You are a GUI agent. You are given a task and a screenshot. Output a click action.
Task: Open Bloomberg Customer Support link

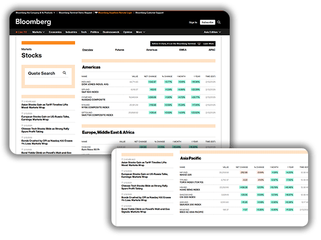[x=150, y=13]
